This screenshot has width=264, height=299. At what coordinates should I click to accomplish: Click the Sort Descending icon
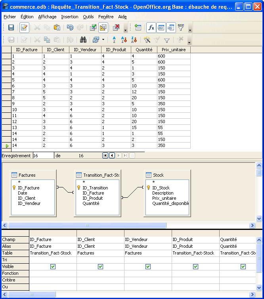point(134,40)
